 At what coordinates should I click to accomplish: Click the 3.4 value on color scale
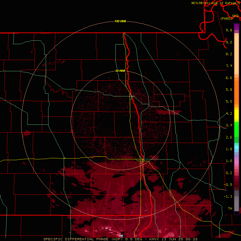click(x=229, y=125)
